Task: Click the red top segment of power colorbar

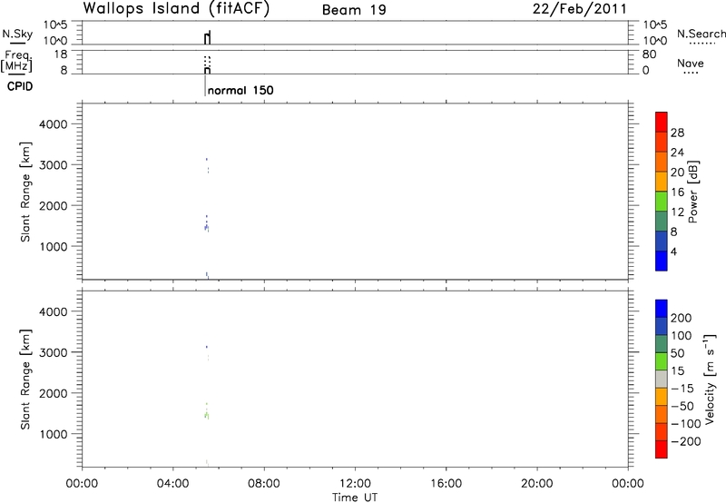Action: 662,122
